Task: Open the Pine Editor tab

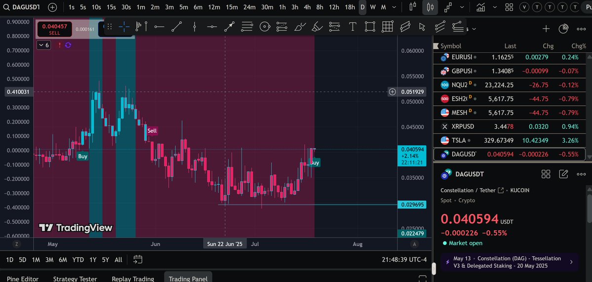Action: click(x=23, y=279)
